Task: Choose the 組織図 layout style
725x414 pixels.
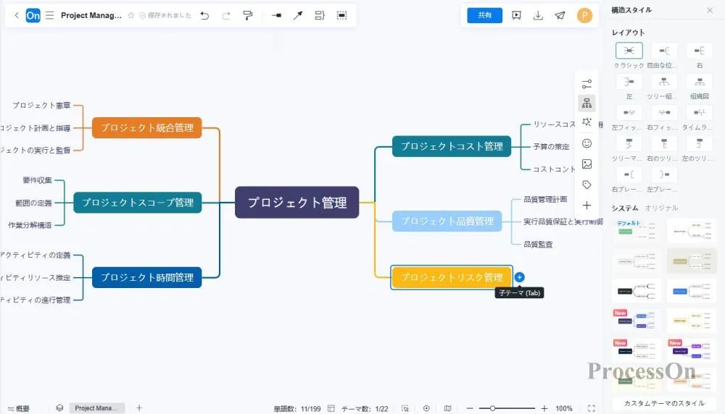Action: 699,83
